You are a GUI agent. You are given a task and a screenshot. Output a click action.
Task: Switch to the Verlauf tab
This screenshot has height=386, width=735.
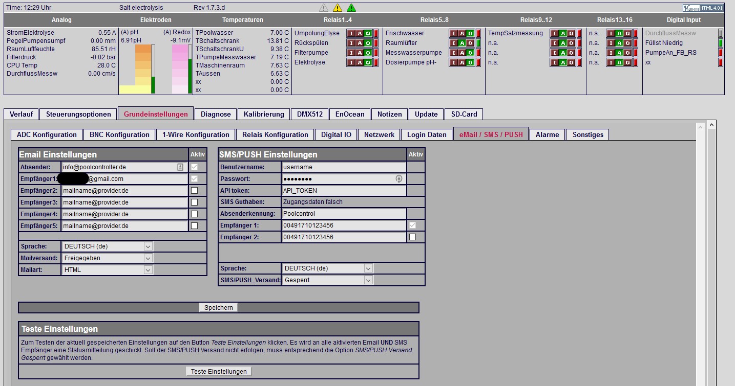pyautogui.click(x=21, y=114)
